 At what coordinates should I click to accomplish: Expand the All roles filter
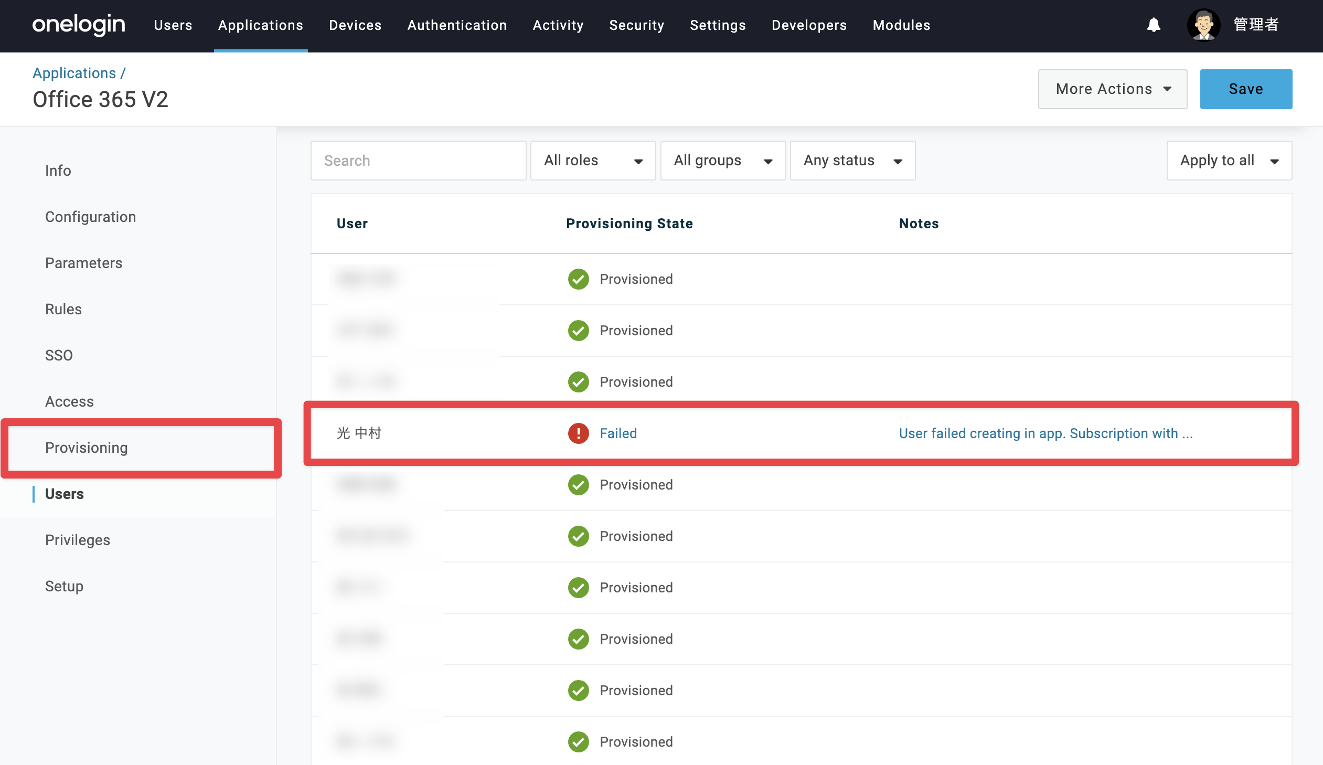click(x=593, y=160)
